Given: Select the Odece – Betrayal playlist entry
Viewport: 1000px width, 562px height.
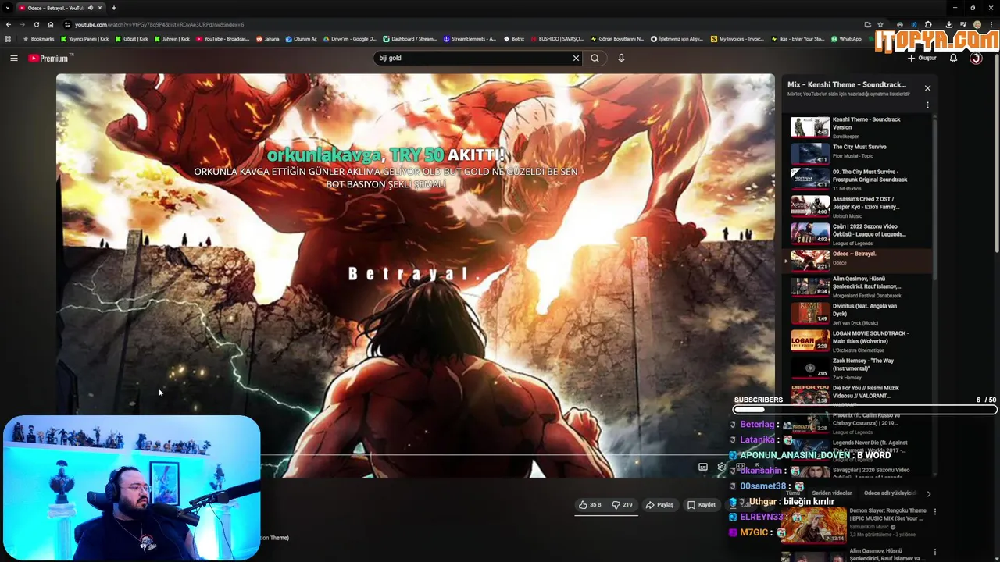Looking at the screenshot, I should (x=857, y=259).
